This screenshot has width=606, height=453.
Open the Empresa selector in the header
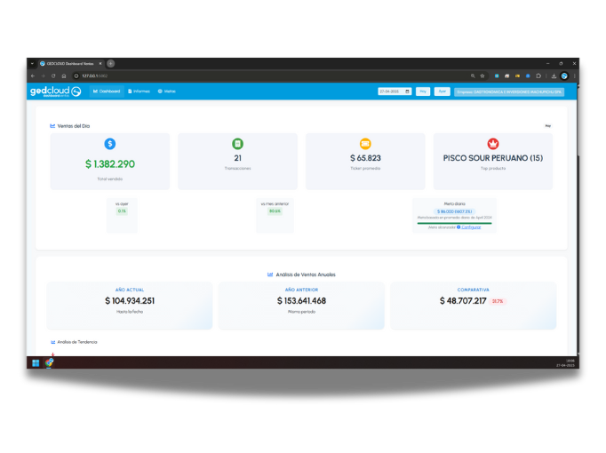508,91
